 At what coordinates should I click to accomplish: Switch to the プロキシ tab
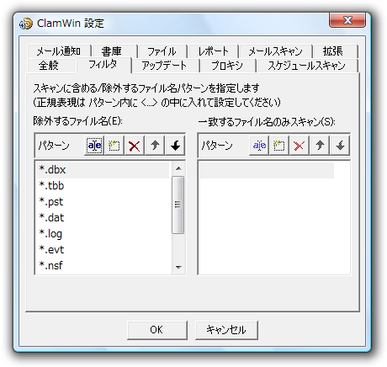coord(227,66)
